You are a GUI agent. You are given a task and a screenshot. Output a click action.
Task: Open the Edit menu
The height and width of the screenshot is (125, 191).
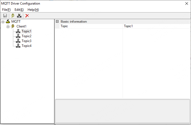point(19,10)
